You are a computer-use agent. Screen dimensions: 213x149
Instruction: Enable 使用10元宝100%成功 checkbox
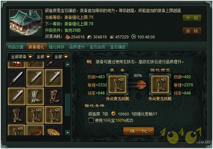click(x=91, y=120)
